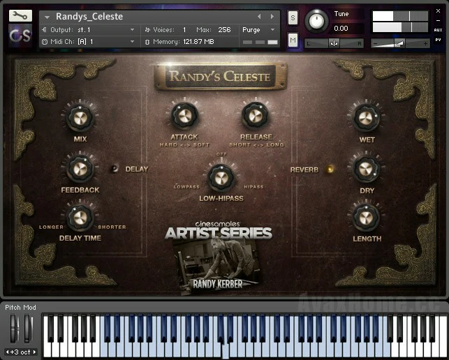Minimize instrument with the dash icon
The image size is (449, 360).
(438, 20)
